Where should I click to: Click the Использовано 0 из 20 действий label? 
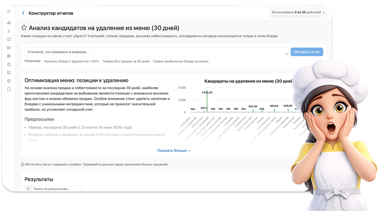tap(296, 12)
